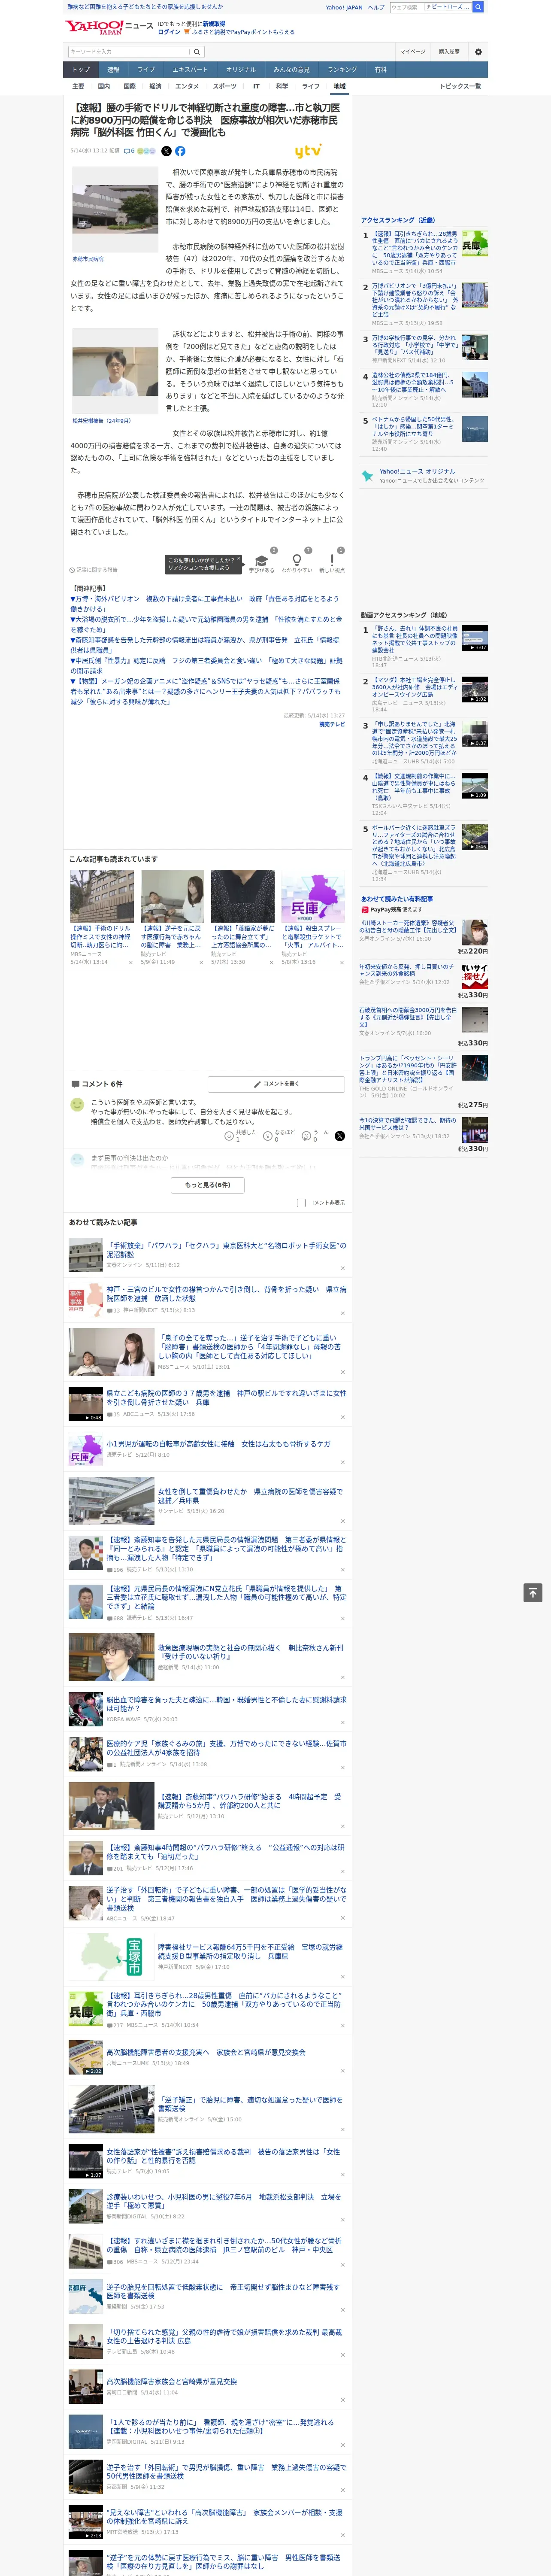Click the 購入履歴 button
This screenshot has width=551, height=2576.
[449, 51]
